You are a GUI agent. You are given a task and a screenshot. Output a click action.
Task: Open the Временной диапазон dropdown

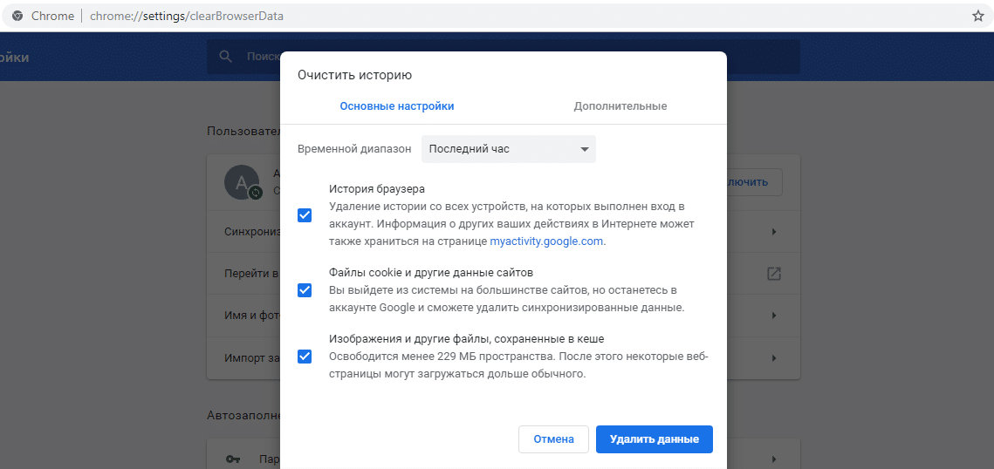[509, 149]
